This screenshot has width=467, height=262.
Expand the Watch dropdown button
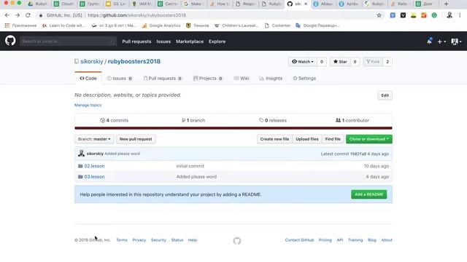click(303, 62)
